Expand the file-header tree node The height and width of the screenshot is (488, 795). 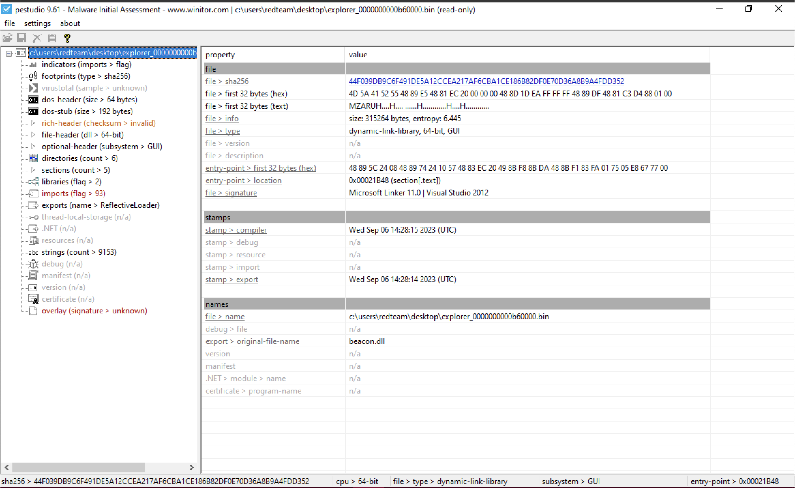coord(33,135)
